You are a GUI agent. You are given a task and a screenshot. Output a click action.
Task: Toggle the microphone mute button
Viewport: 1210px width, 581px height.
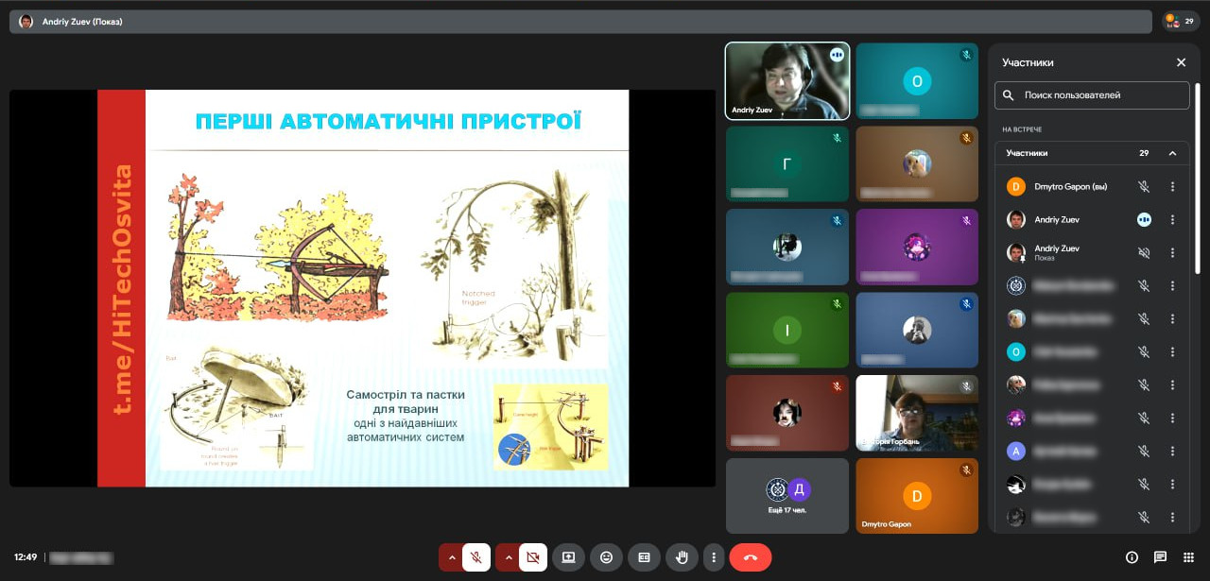475,557
